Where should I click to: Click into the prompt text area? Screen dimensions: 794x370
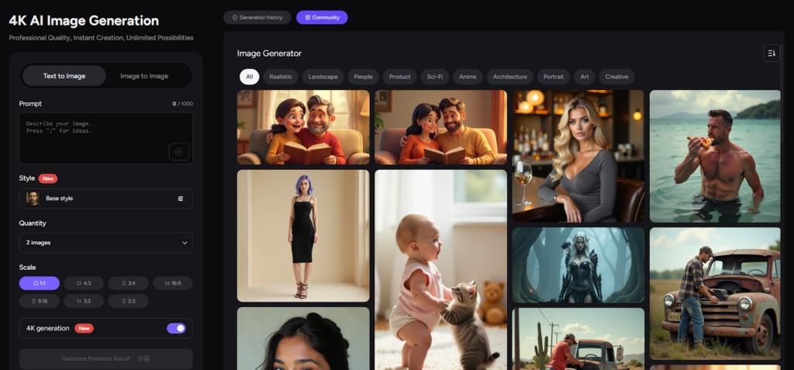coord(105,138)
